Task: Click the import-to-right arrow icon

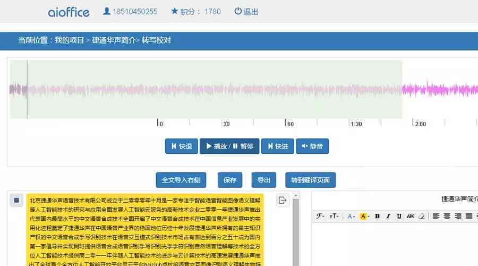Action: tap(283, 201)
